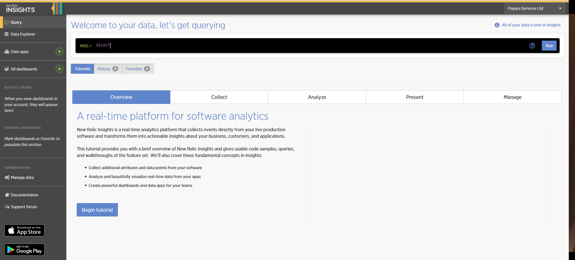Open the Analyze tutorial section
The image size is (575, 260).
[x=317, y=97]
